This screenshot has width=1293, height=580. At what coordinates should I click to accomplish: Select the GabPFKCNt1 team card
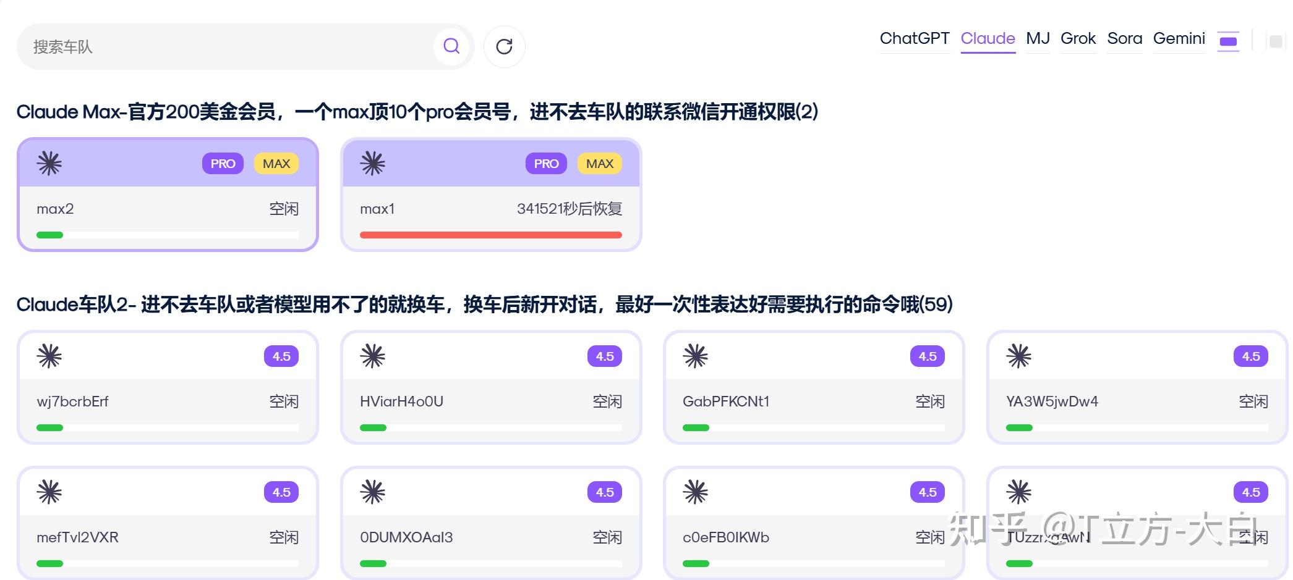click(x=813, y=401)
